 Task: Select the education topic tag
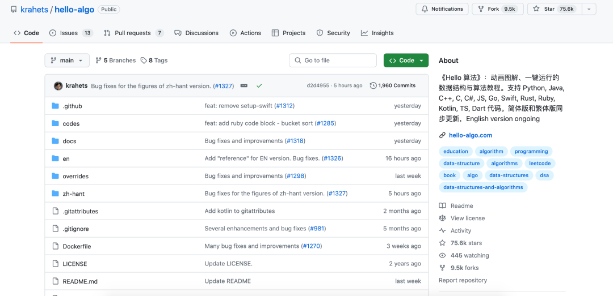coord(455,151)
